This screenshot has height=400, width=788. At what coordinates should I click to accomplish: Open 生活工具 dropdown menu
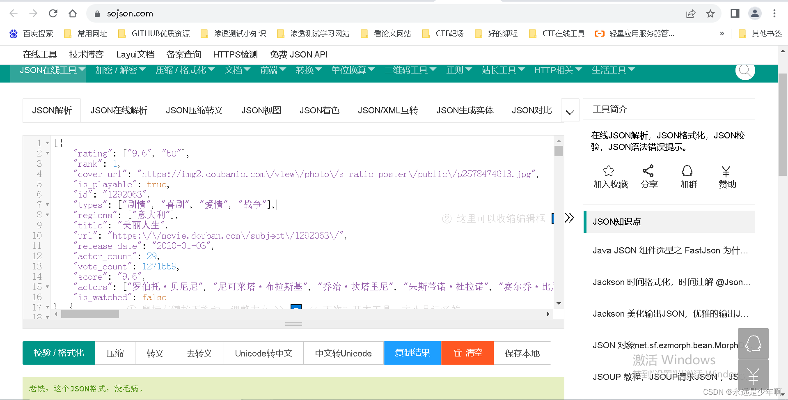point(613,70)
